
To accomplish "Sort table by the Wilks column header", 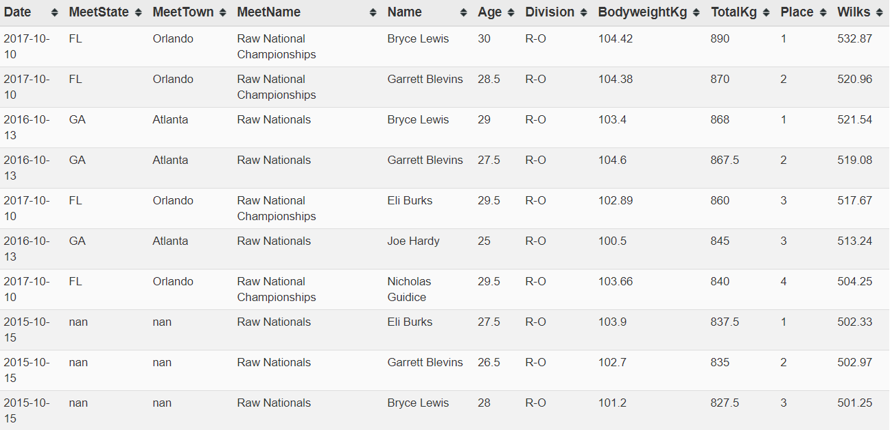I will click(854, 12).
